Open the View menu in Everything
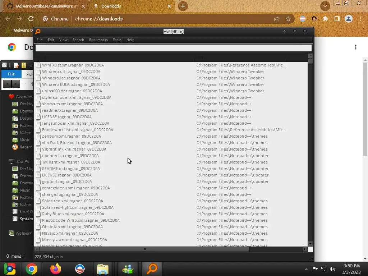Screen dimensions: 368x276 pos(63,40)
